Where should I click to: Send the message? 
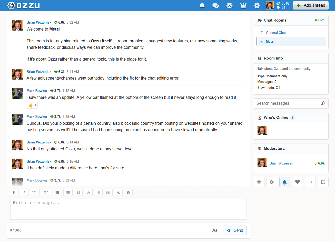point(235,230)
